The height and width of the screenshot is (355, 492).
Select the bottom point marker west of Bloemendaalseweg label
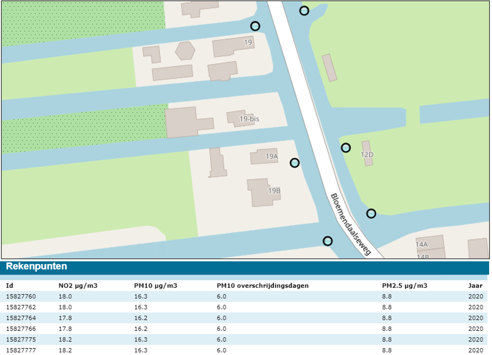pyautogui.click(x=327, y=241)
